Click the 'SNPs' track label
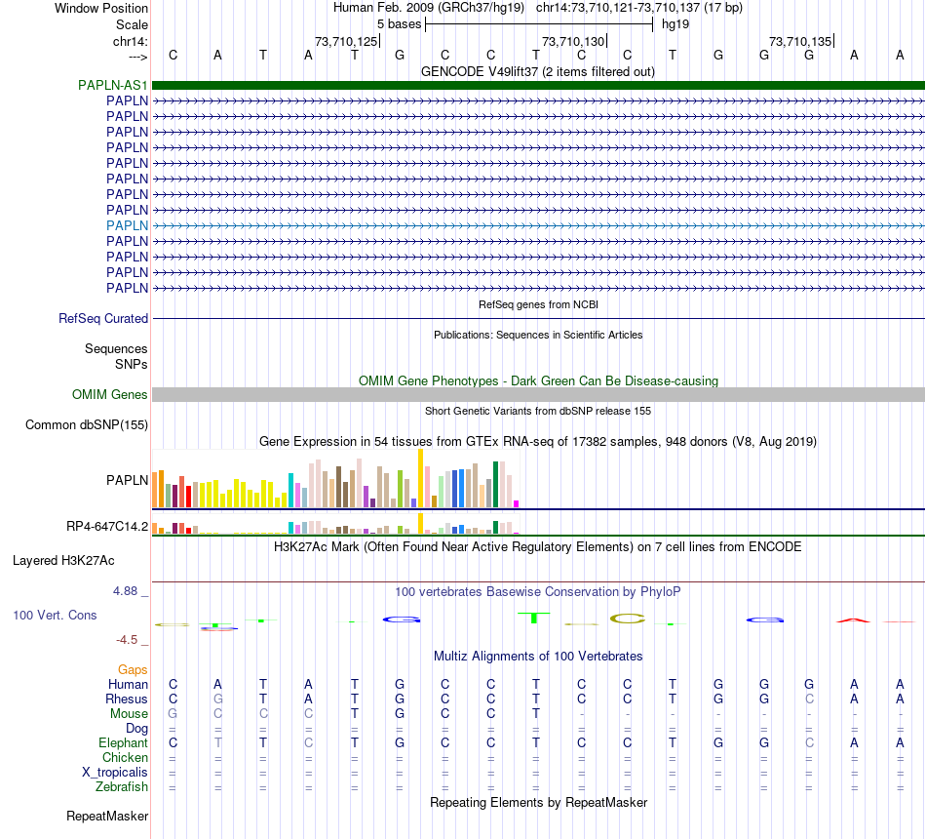The width and height of the screenshot is (926, 839). coord(132,364)
